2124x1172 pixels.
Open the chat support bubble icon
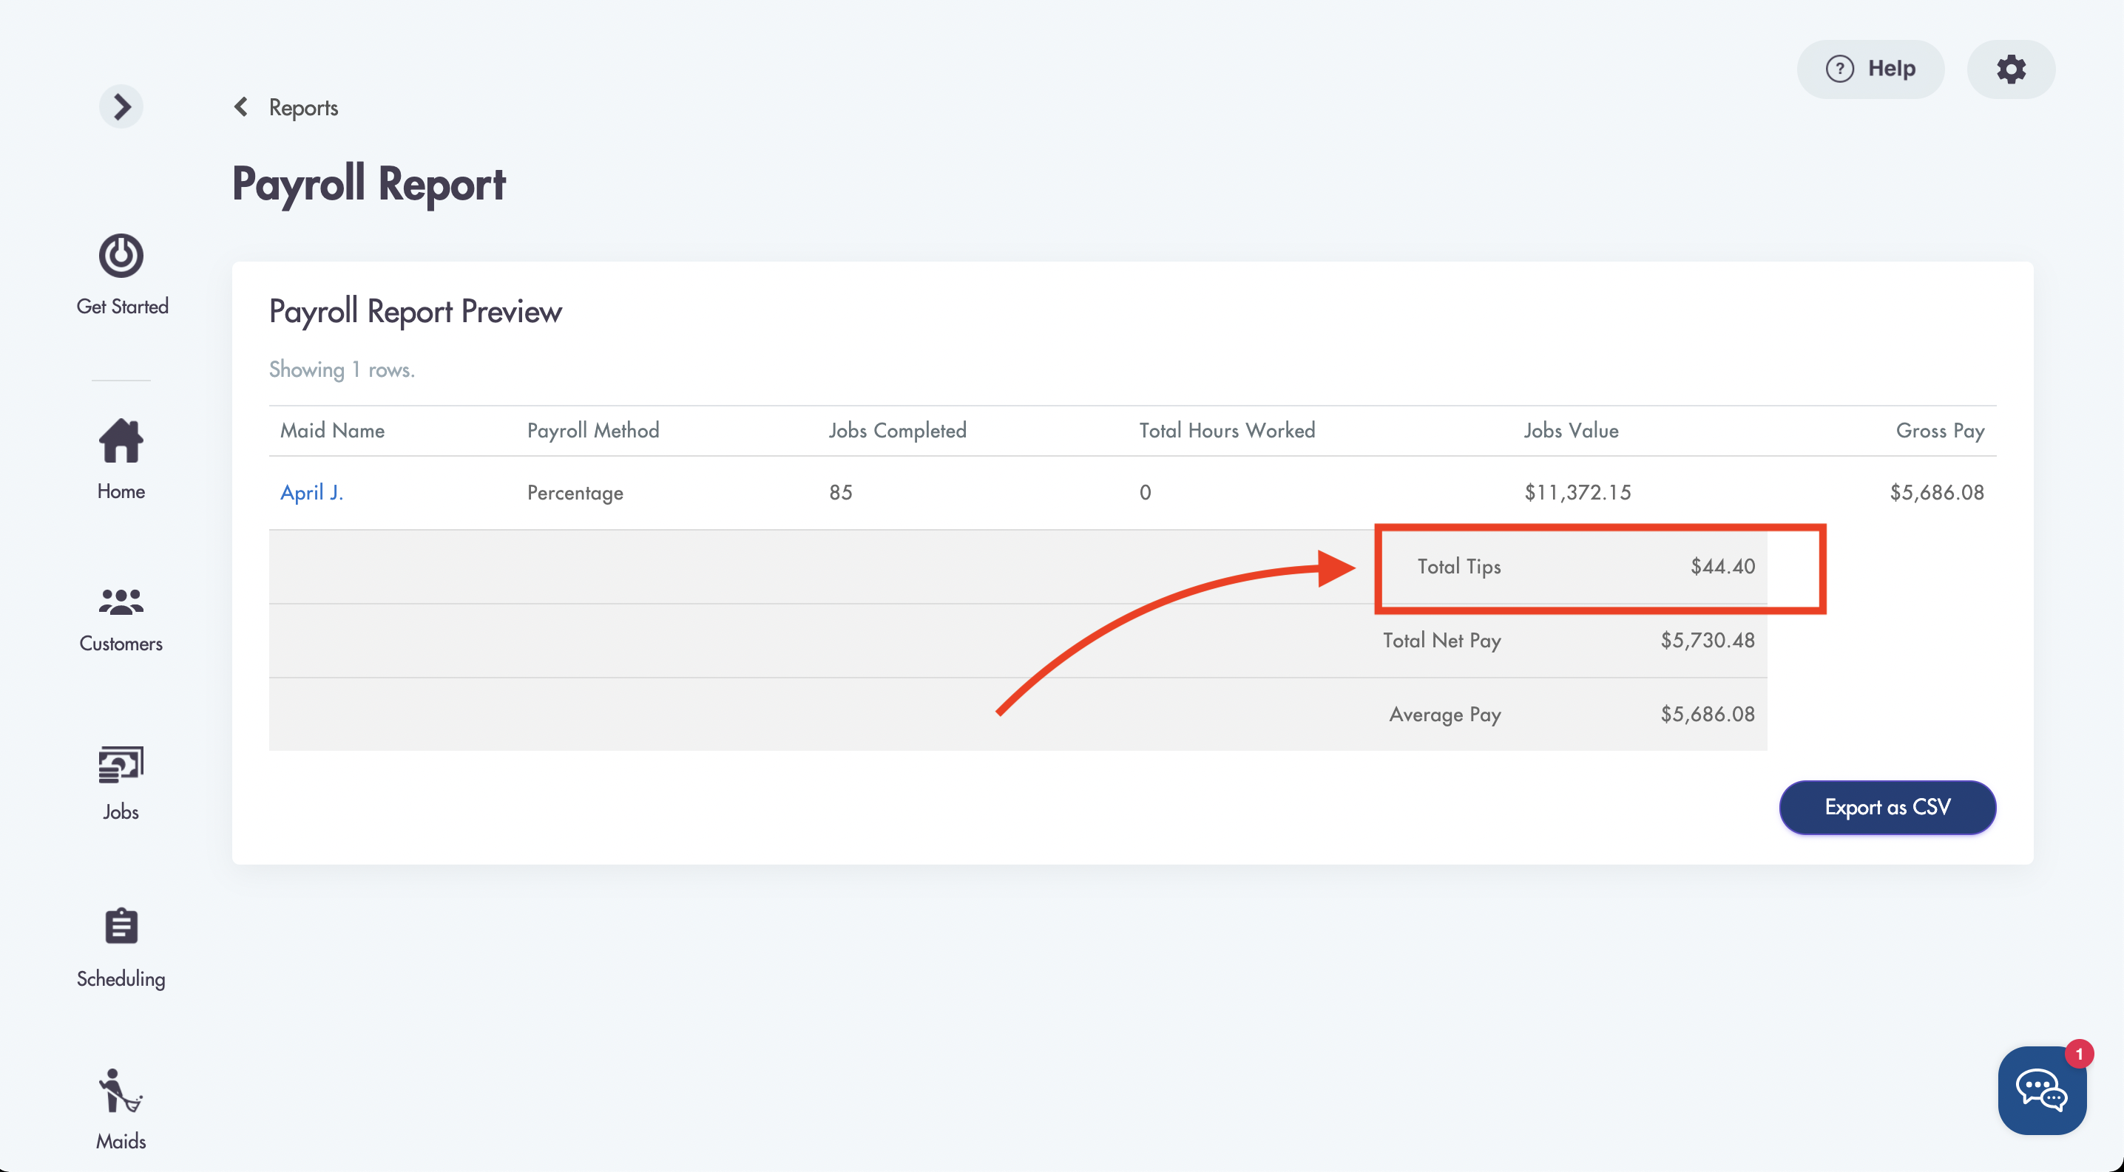(x=2042, y=1091)
